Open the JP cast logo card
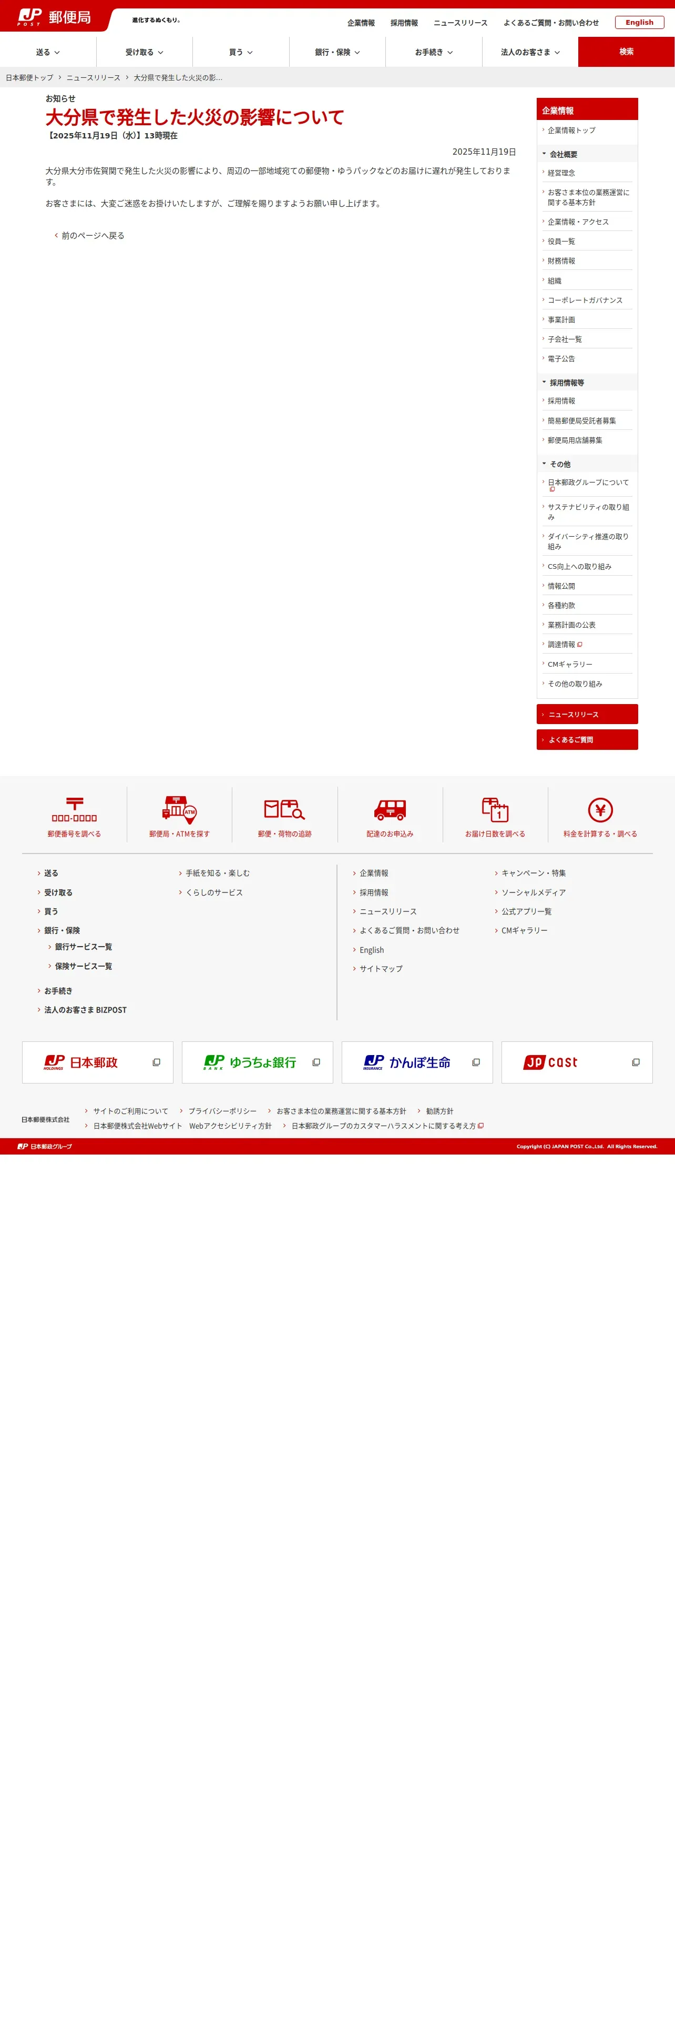Screen dimensions: 675x2027 [577, 1062]
